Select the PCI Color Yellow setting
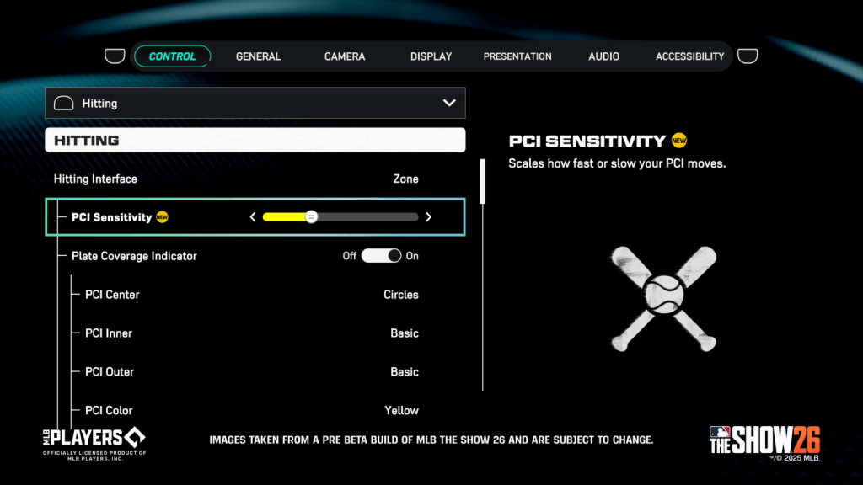Image resolution: width=863 pixels, height=485 pixels. tap(402, 410)
